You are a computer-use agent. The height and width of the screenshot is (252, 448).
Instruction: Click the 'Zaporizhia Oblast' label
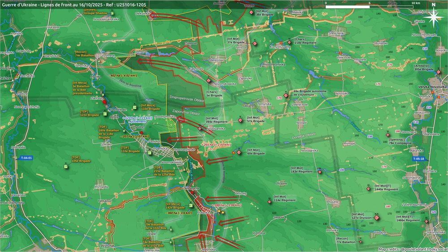pos(186,112)
